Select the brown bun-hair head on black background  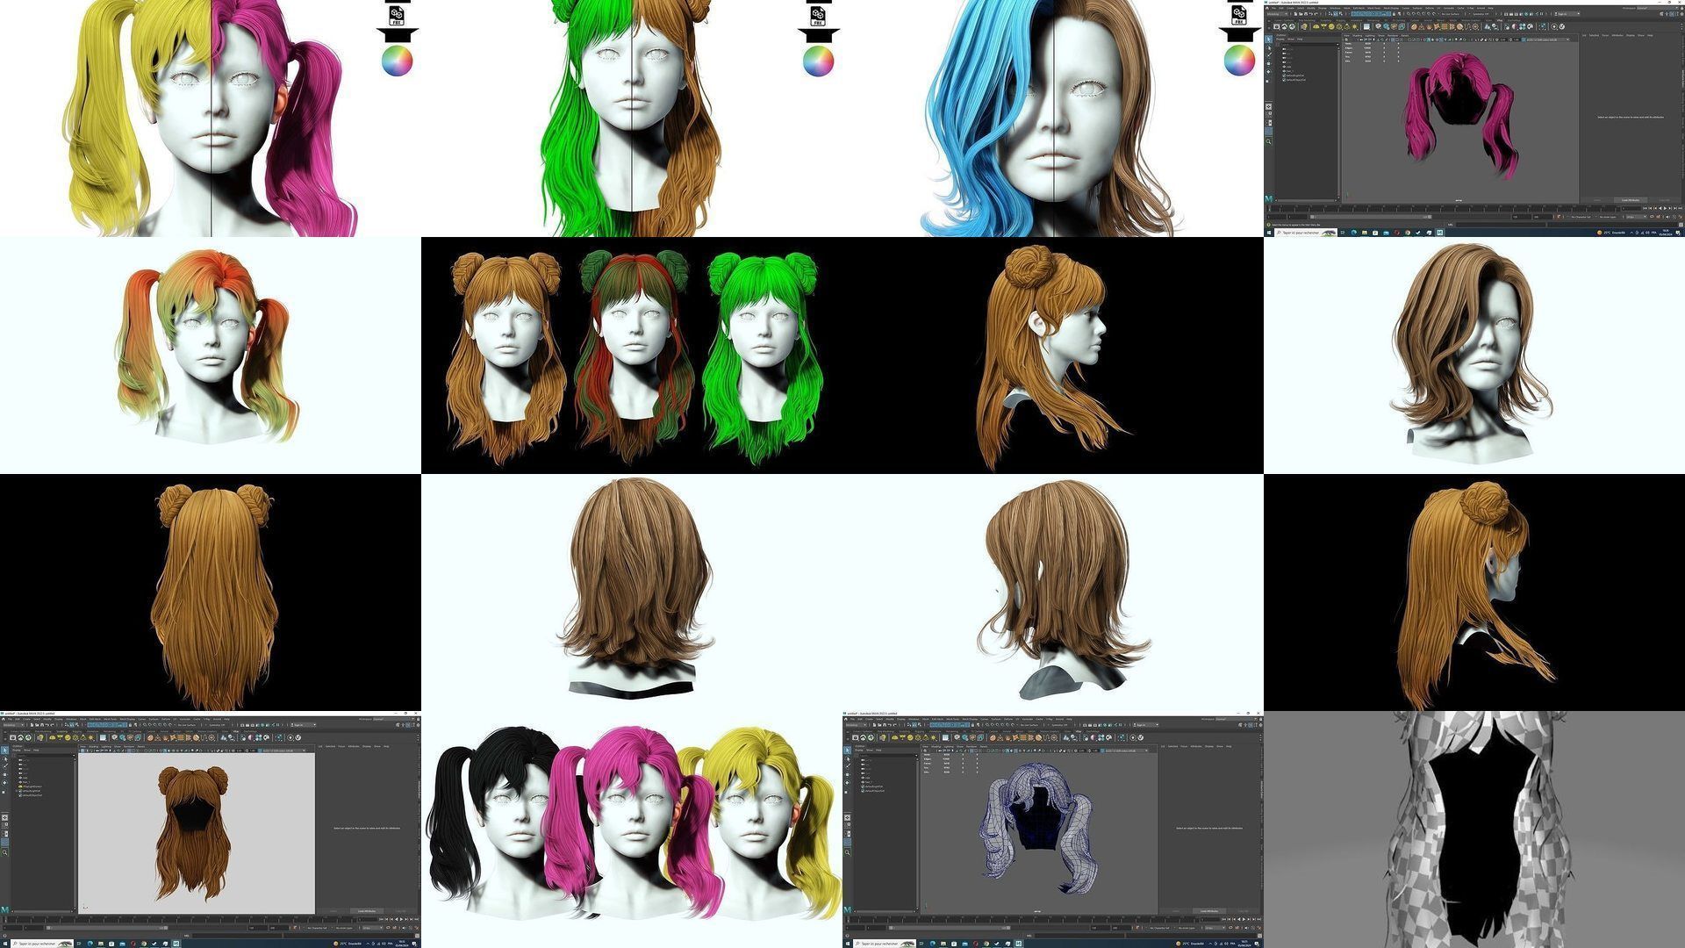click(505, 358)
